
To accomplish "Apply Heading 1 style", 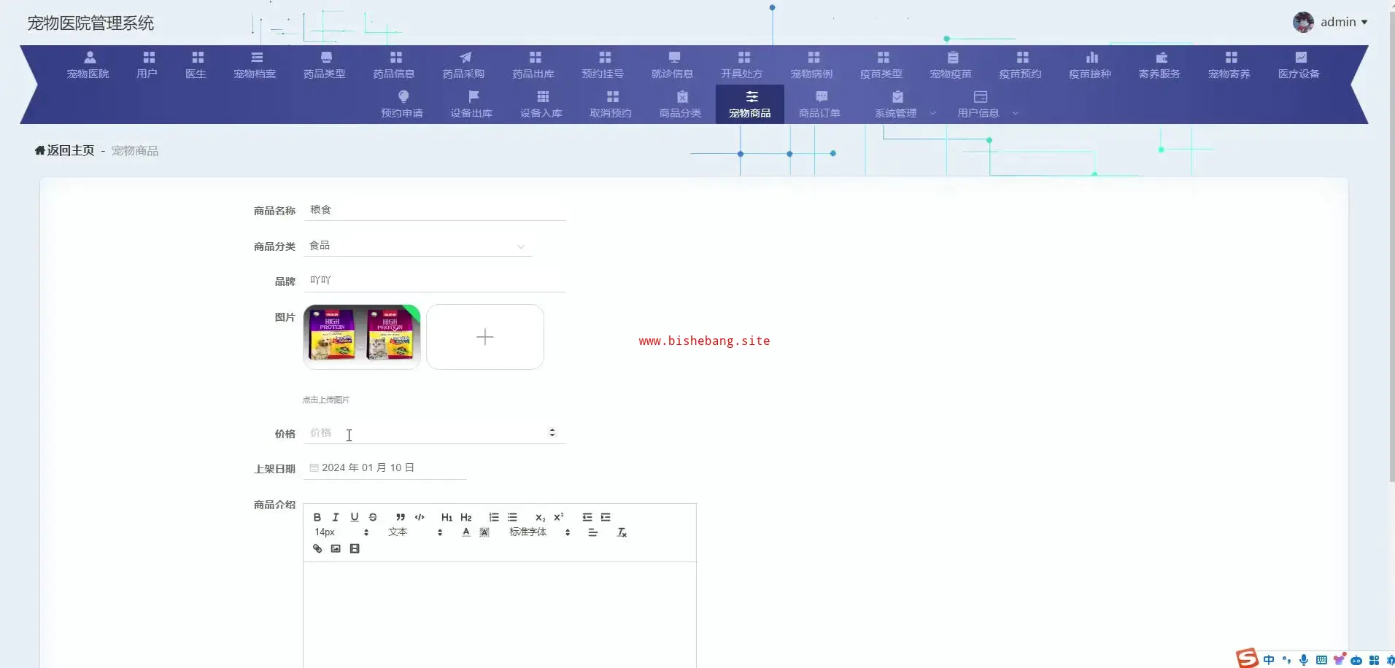I will pos(447,517).
